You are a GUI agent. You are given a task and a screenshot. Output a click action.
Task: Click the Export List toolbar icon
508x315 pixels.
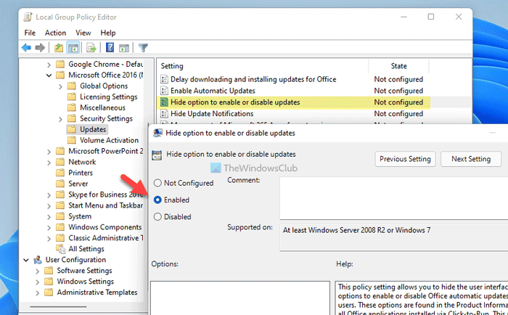point(91,48)
